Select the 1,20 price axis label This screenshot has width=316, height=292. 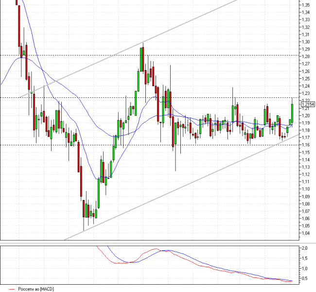(x=305, y=115)
